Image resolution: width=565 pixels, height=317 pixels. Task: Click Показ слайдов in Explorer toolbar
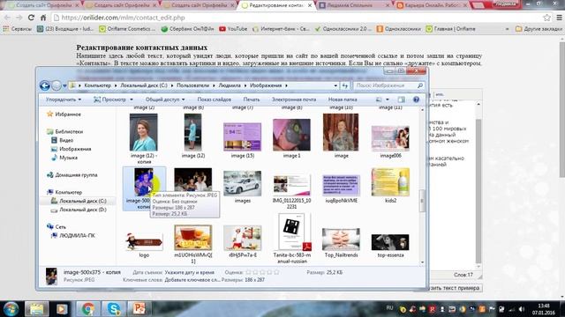[214, 100]
